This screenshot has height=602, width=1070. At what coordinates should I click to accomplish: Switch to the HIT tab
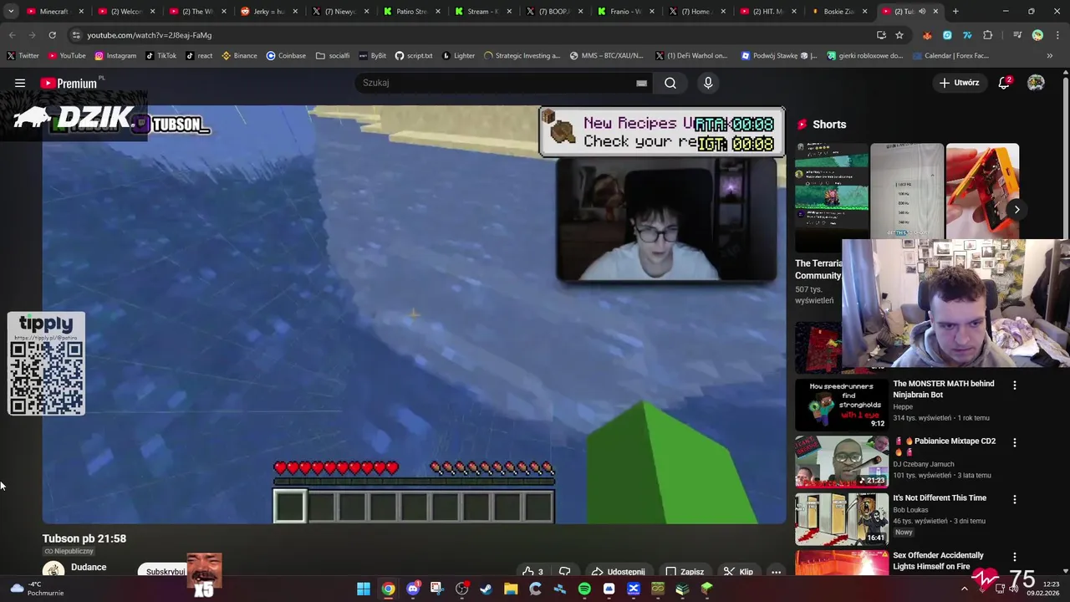coord(767,12)
